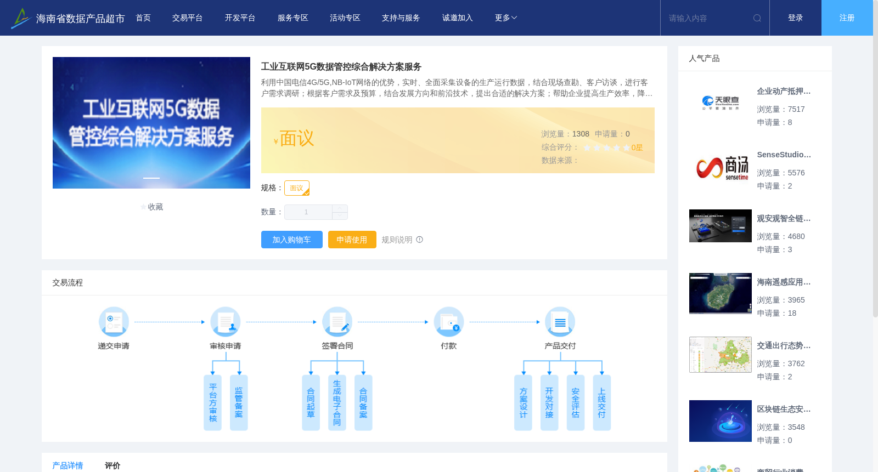Click the quantity input field
The height and width of the screenshot is (472, 878).
(x=308, y=212)
